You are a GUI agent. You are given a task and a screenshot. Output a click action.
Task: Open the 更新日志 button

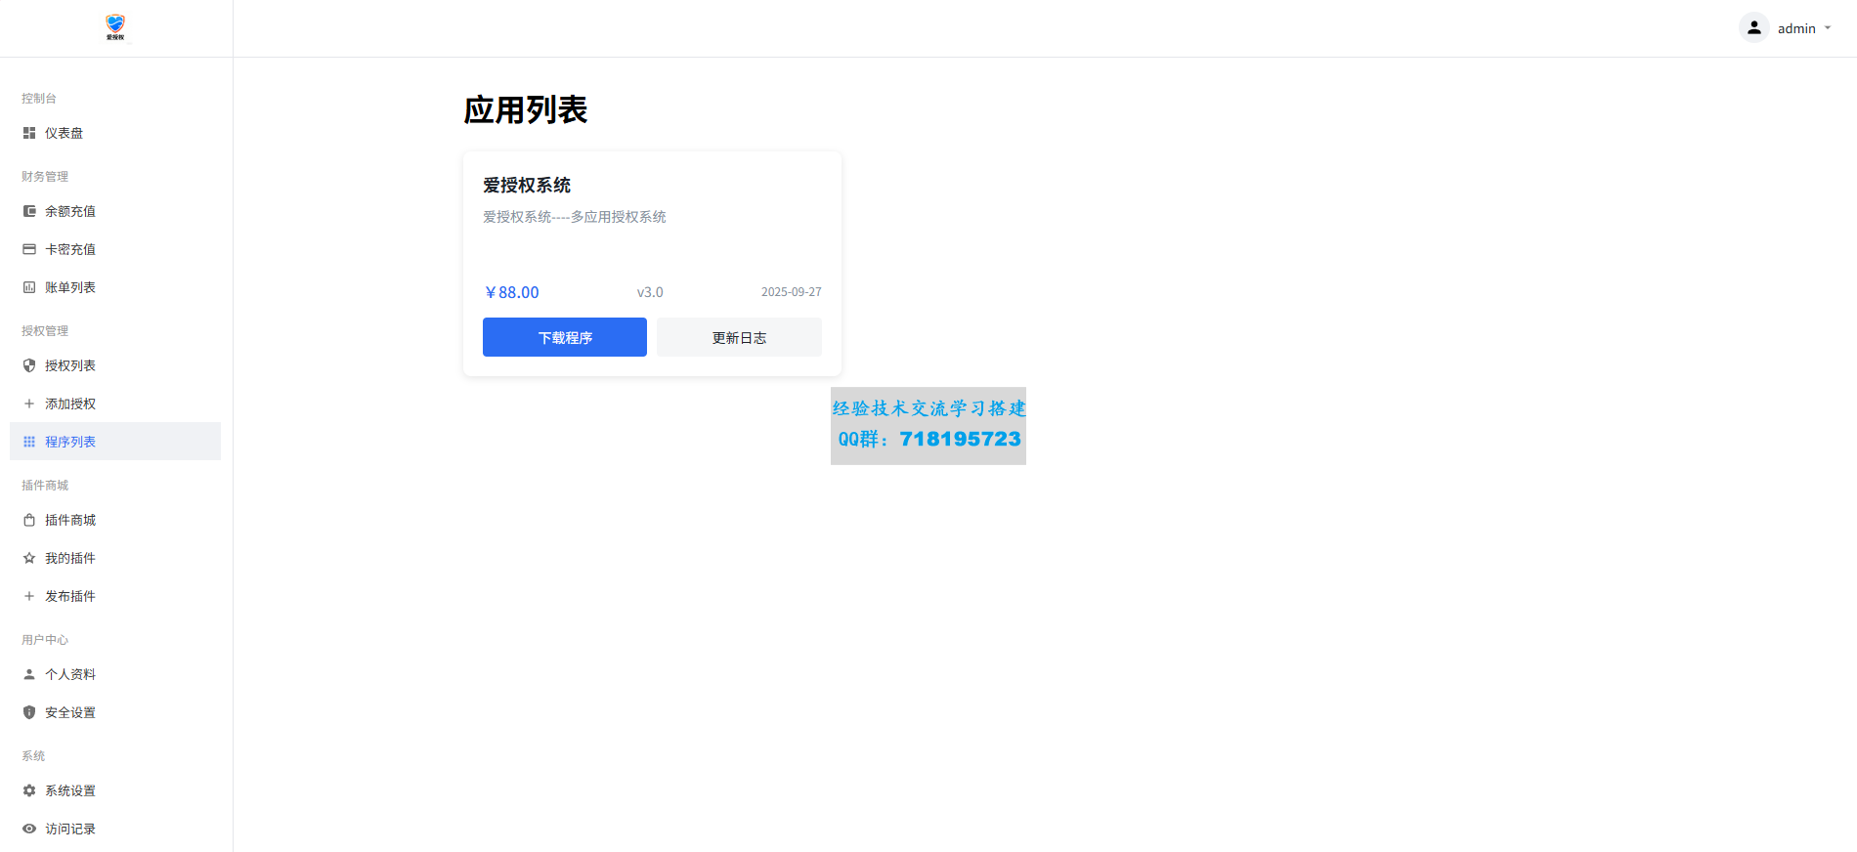739,337
